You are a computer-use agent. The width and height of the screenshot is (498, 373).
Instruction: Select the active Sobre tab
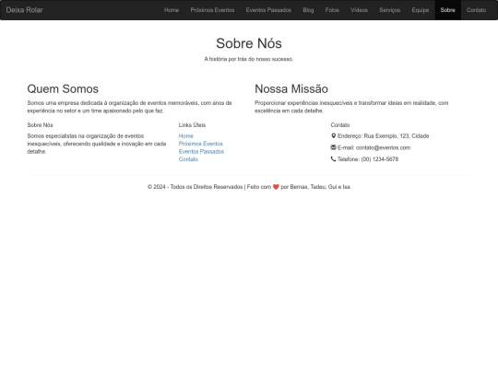pyautogui.click(x=448, y=10)
